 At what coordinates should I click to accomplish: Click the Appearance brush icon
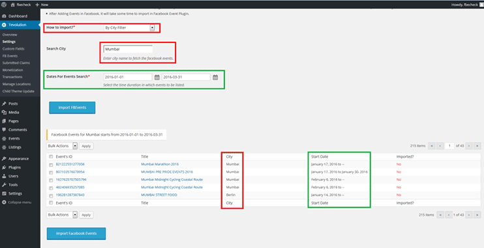click(4, 159)
